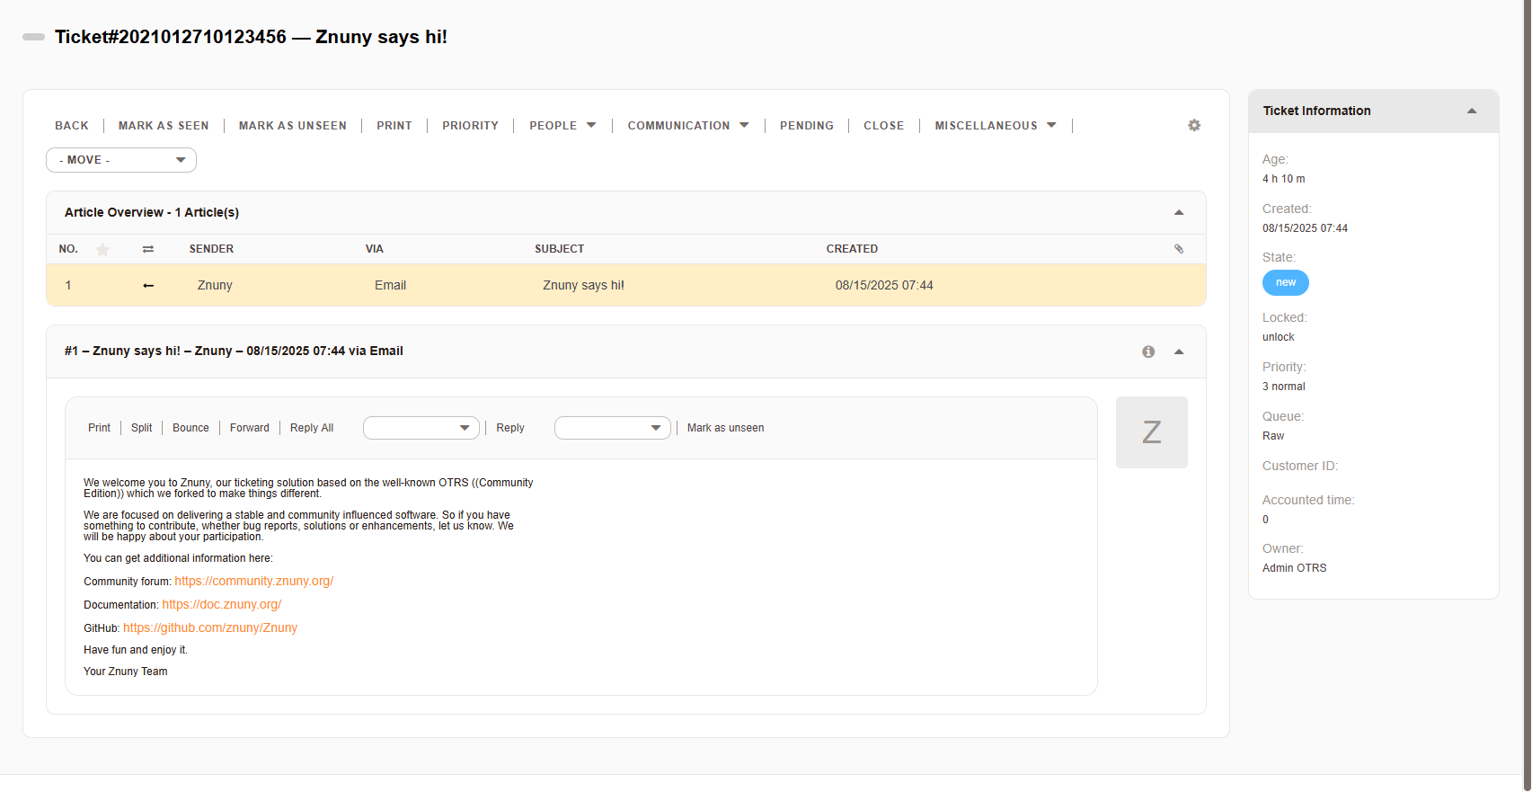Open the Znuny GitHub link
The height and width of the screenshot is (792, 1532).
209,628
